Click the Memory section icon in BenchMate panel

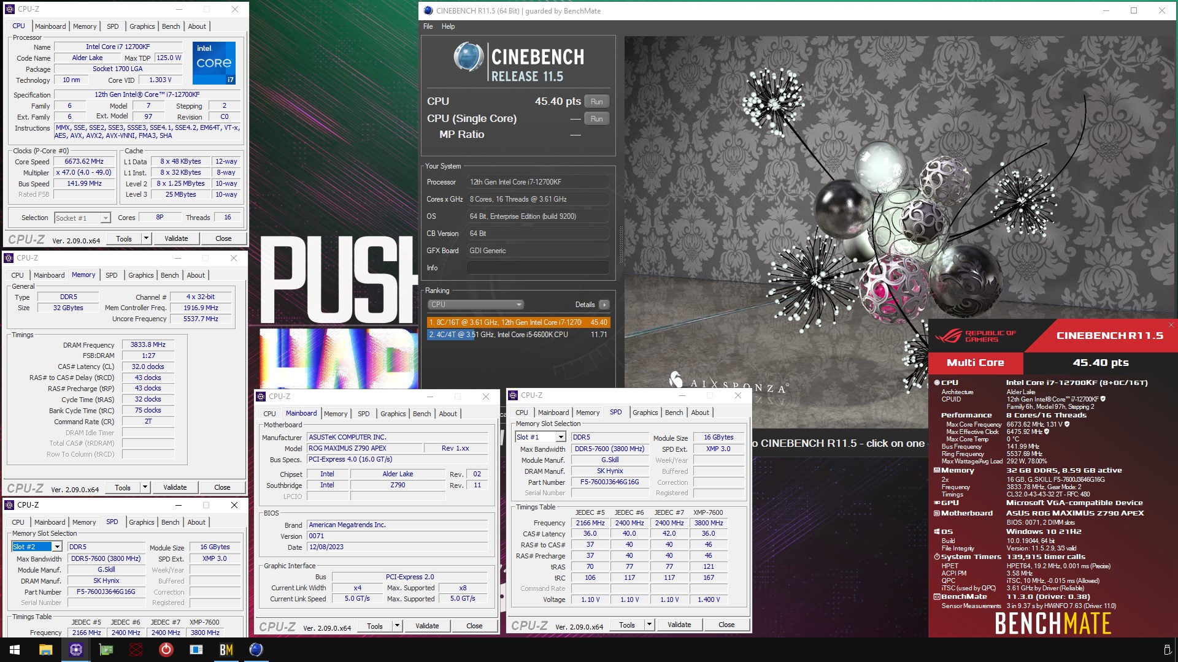pos(937,470)
